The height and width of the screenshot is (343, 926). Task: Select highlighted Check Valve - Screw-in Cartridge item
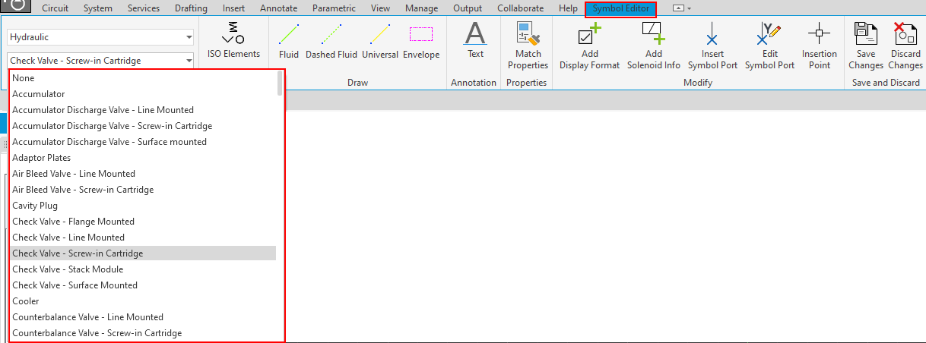click(143, 253)
